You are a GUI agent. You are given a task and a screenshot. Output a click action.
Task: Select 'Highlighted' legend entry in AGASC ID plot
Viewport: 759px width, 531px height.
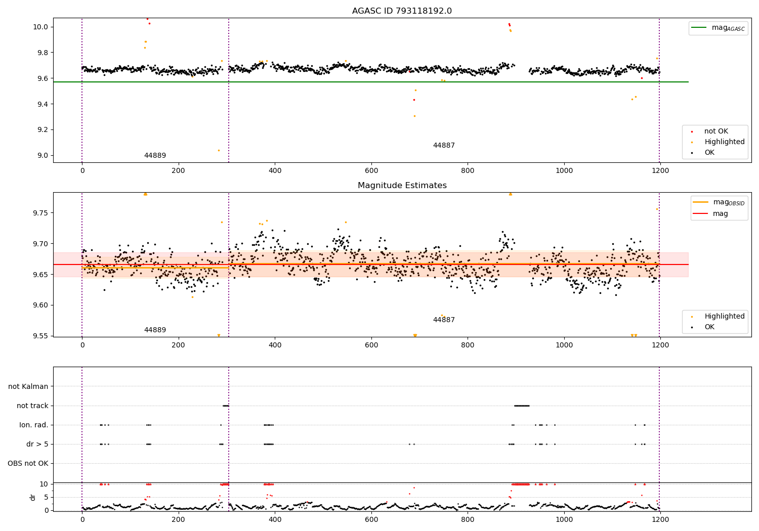coord(724,142)
